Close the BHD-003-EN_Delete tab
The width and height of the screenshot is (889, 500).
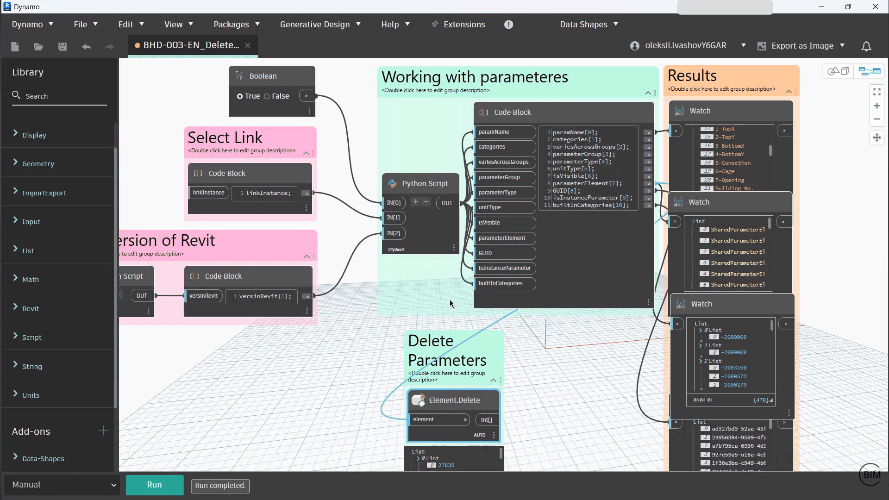tap(248, 45)
